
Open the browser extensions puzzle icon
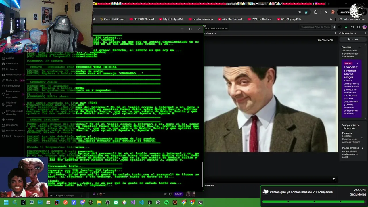[x=316, y=12]
